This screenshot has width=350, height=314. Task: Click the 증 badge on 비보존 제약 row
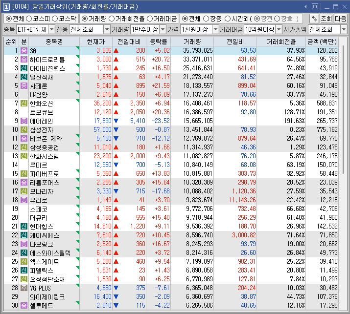pos(24,139)
